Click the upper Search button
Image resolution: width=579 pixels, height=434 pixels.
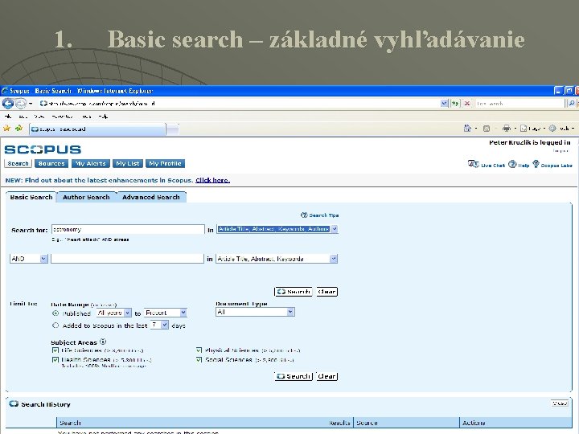294,292
